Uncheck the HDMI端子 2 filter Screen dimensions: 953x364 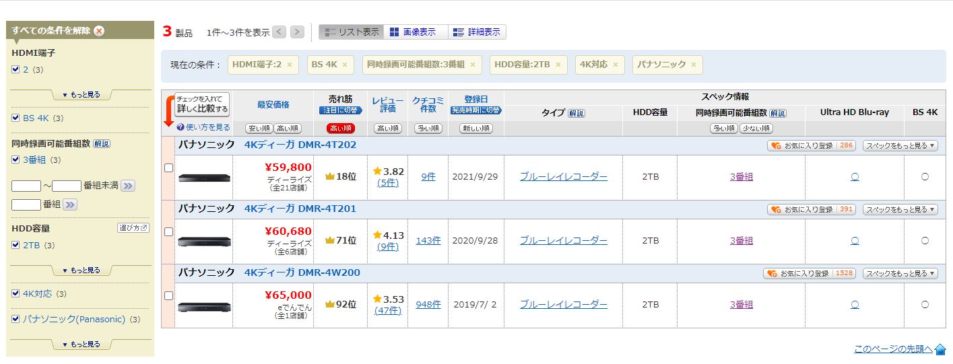tap(16, 69)
